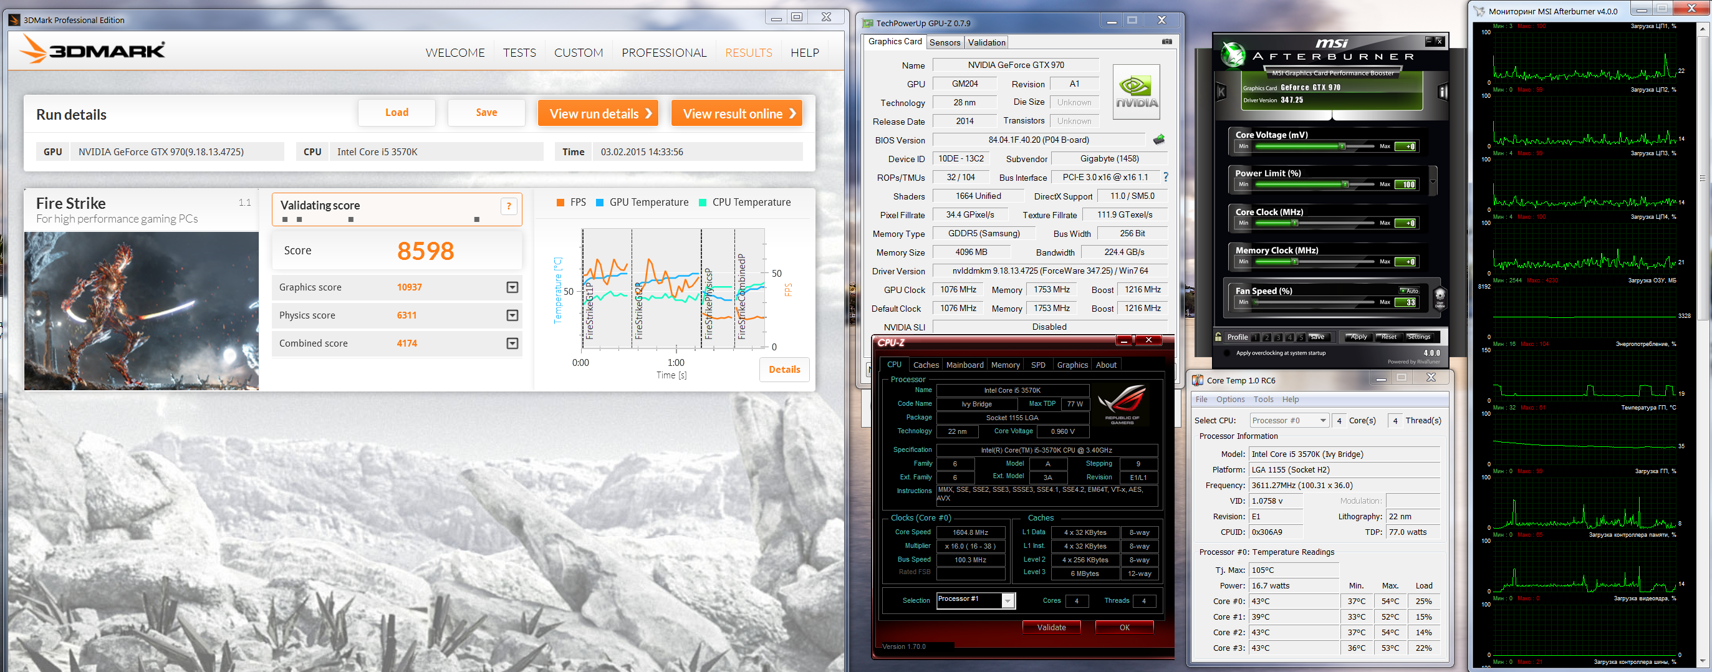Select Afterburner profile slot 1
Screen dimensions: 1712x672
[x=1256, y=338]
